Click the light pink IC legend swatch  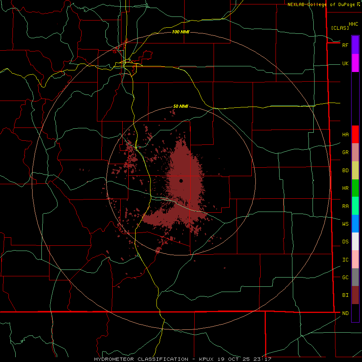click(355, 259)
